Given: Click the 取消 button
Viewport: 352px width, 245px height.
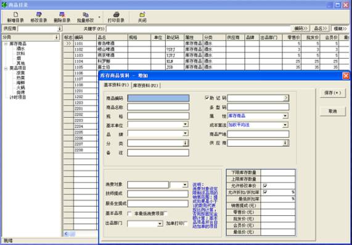Looking at the screenshot, I should [x=333, y=111].
